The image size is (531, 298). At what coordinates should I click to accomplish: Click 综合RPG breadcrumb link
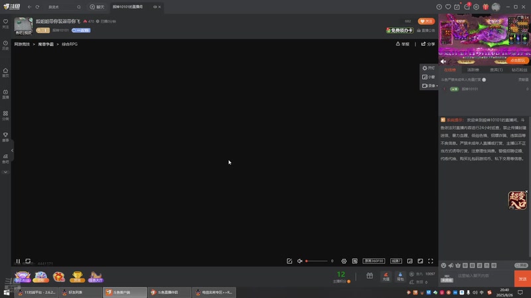[x=70, y=44]
